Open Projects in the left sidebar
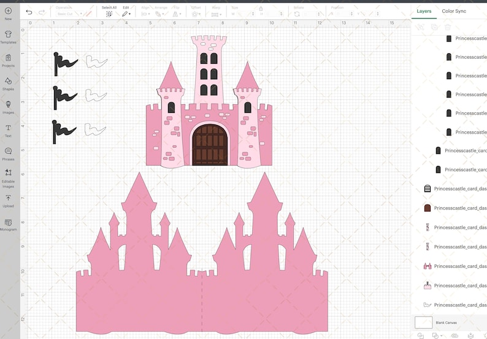Image resolution: width=487 pixels, height=339 pixels. [9, 61]
